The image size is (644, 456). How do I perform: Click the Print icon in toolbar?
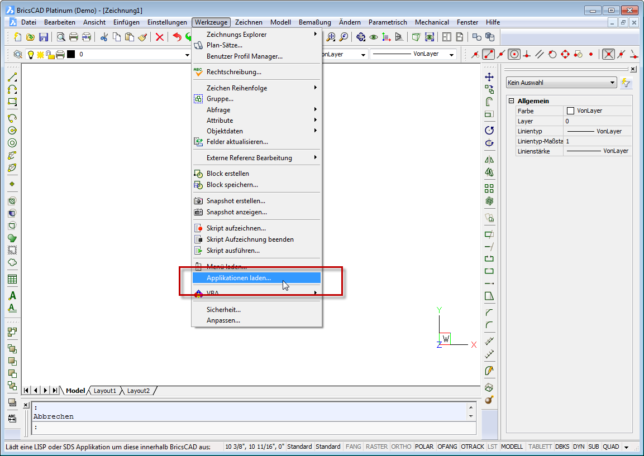pos(73,37)
